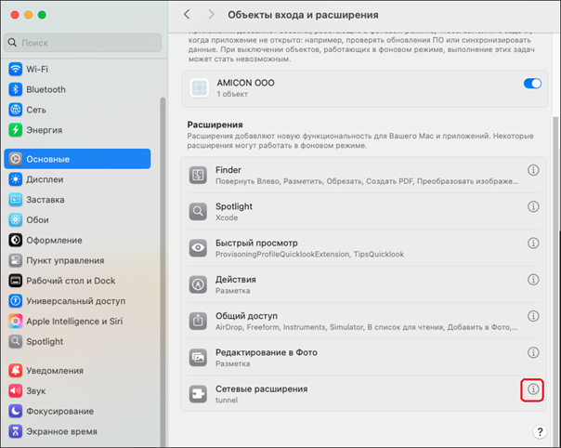Show info for Редактирование в Фото
This screenshot has height=448, width=561.
pyautogui.click(x=533, y=353)
